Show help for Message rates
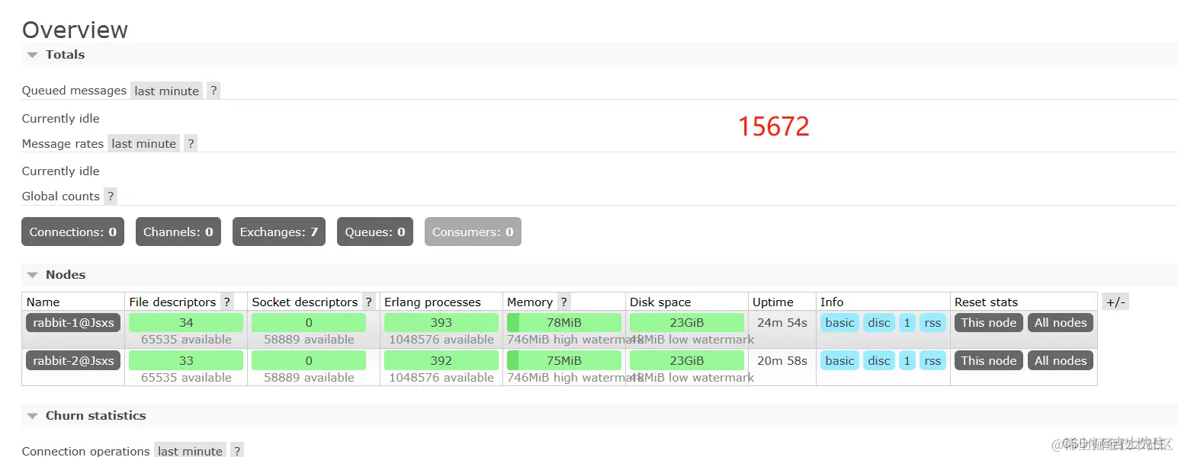This screenshot has width=1178, height=457. [191, 143]
